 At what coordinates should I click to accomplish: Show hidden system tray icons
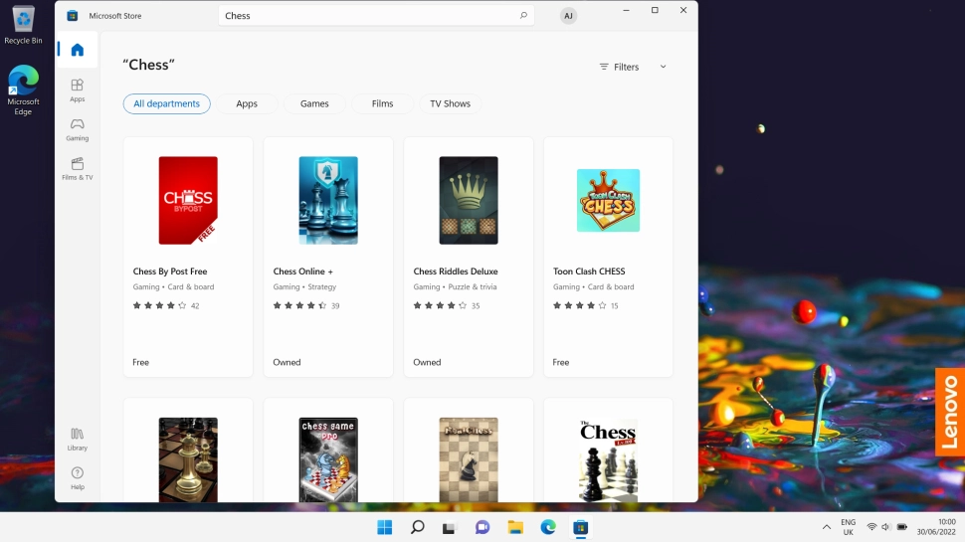(x=827, y=527)
